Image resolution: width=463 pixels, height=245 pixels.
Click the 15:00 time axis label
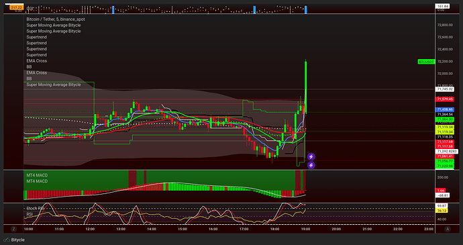click(183, 229)
